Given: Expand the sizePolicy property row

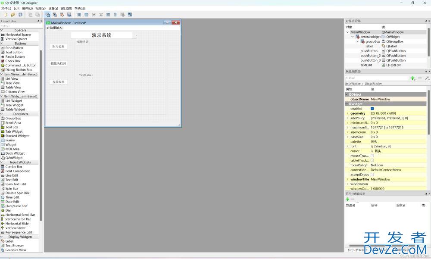Looking at the screenshot, I should (x=347, y=118).
